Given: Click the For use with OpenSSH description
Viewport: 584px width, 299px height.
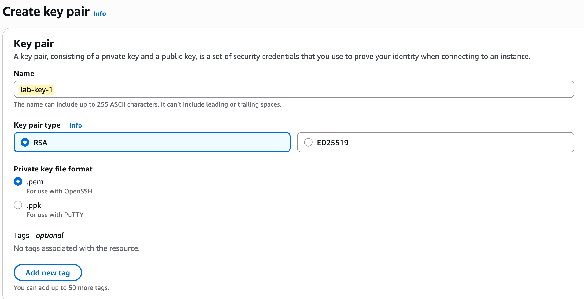Looking at the screenshot, I should pyautogui.click(x=59, y=191).
